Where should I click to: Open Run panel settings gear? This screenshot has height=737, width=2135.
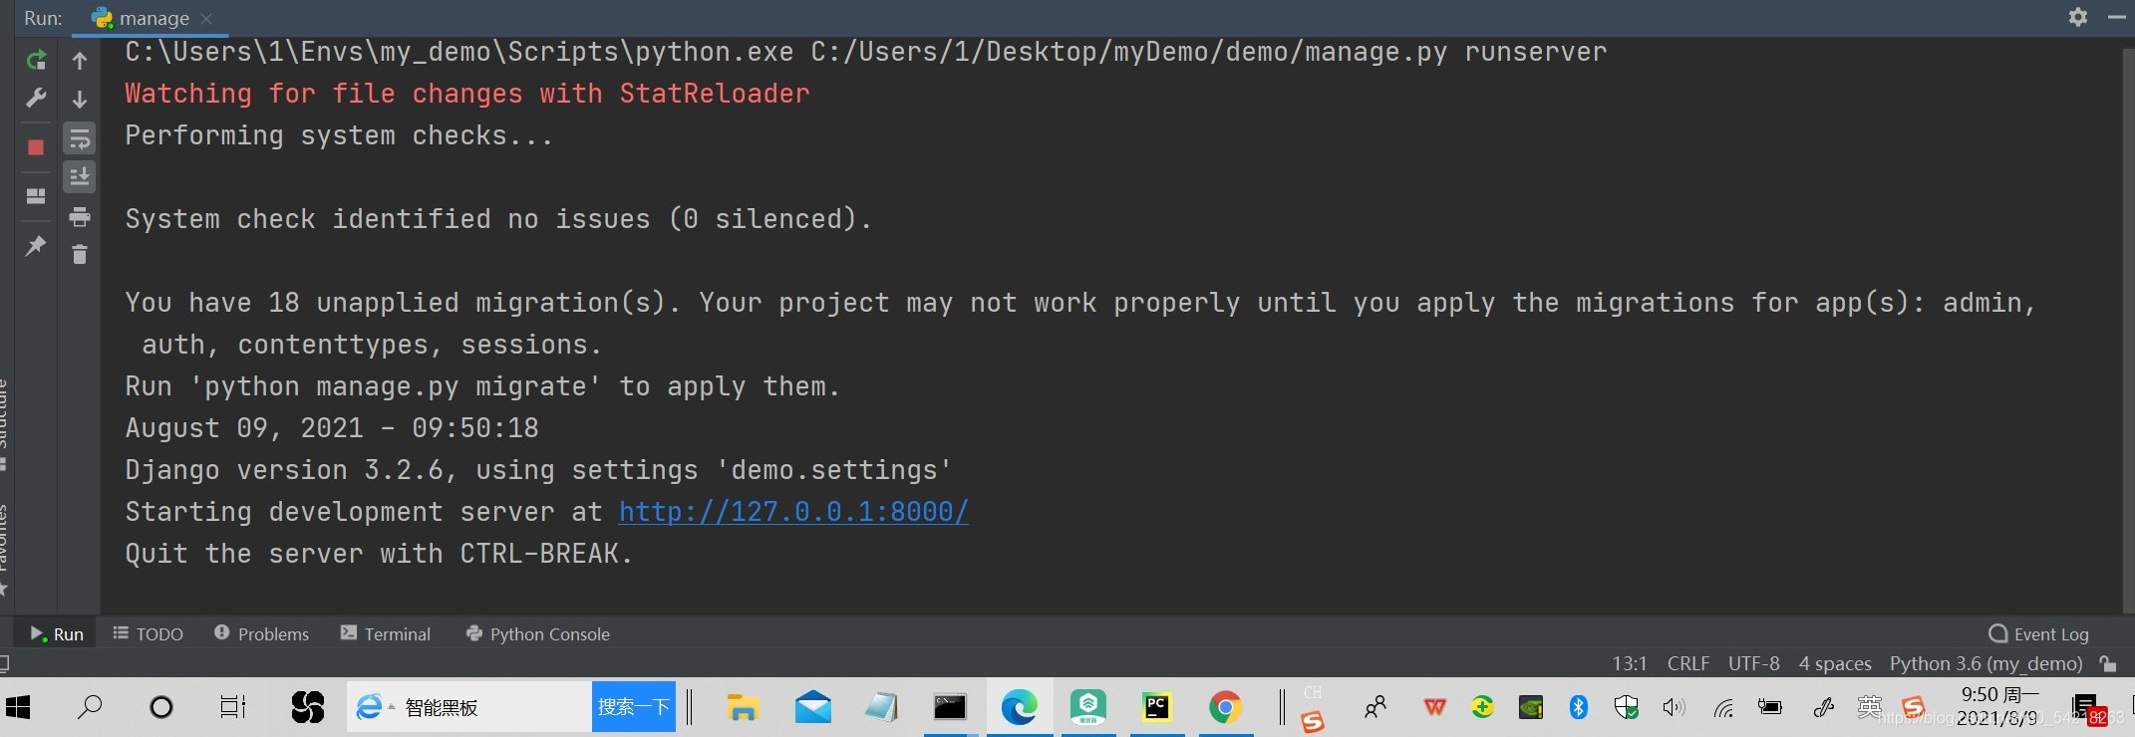tap(2078, 17)
